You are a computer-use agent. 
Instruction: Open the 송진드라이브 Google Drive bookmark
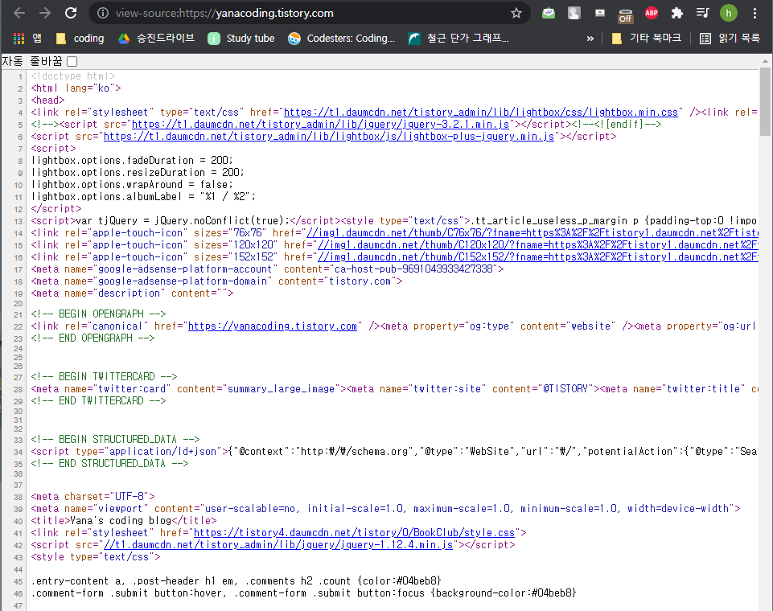pos(156,39)
